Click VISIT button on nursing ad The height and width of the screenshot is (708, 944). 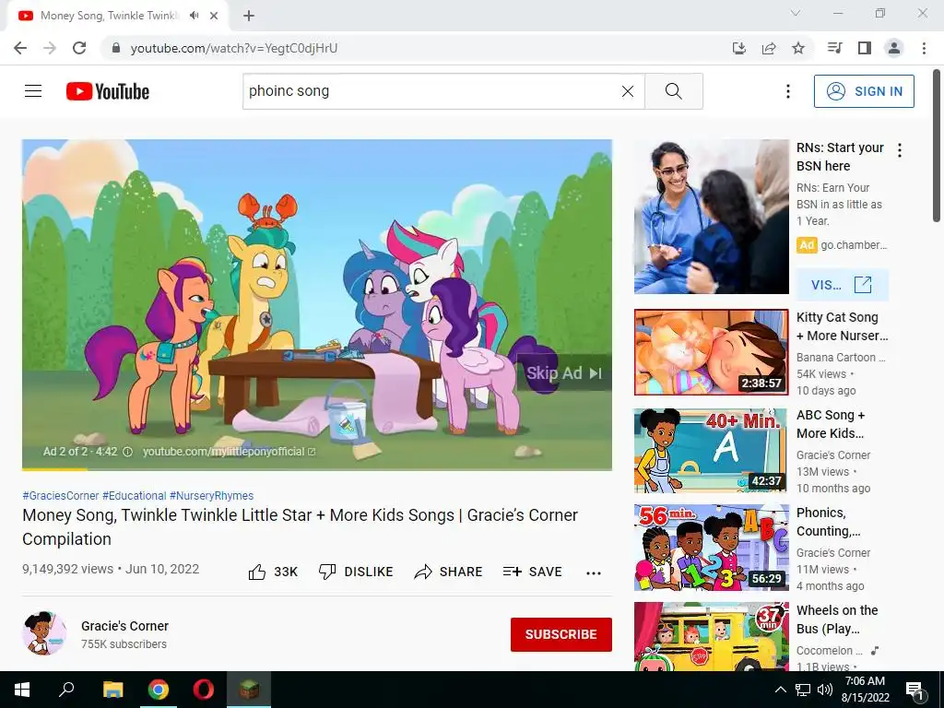point(843,285)
